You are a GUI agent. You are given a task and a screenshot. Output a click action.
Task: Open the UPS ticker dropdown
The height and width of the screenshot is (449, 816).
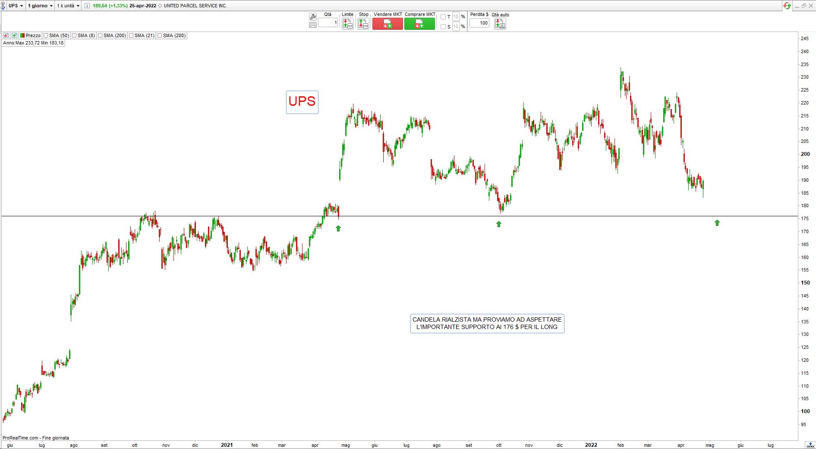pos(16,6)
